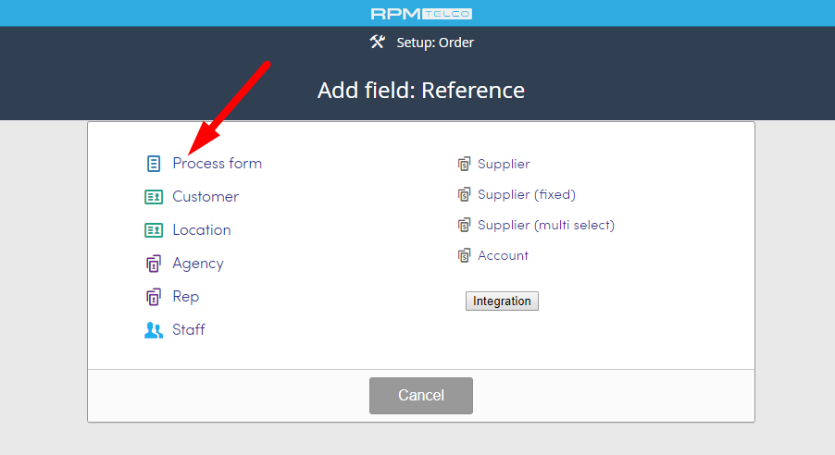Click the Supplier (multi select) icon
This screenshot has height=455, width=835.
click(464, 225)
